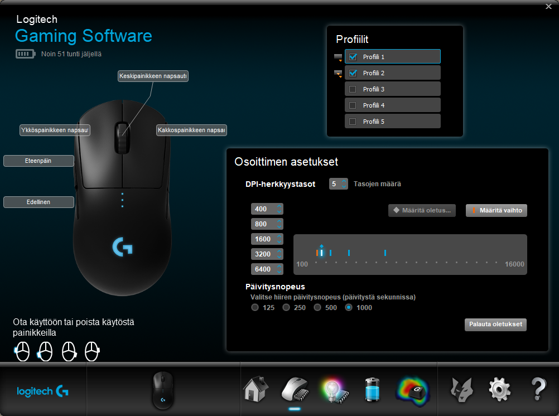Click the stepper arrows of the 400 DPI field
This screenshot has height=416, width=559.
coord(279,209)
